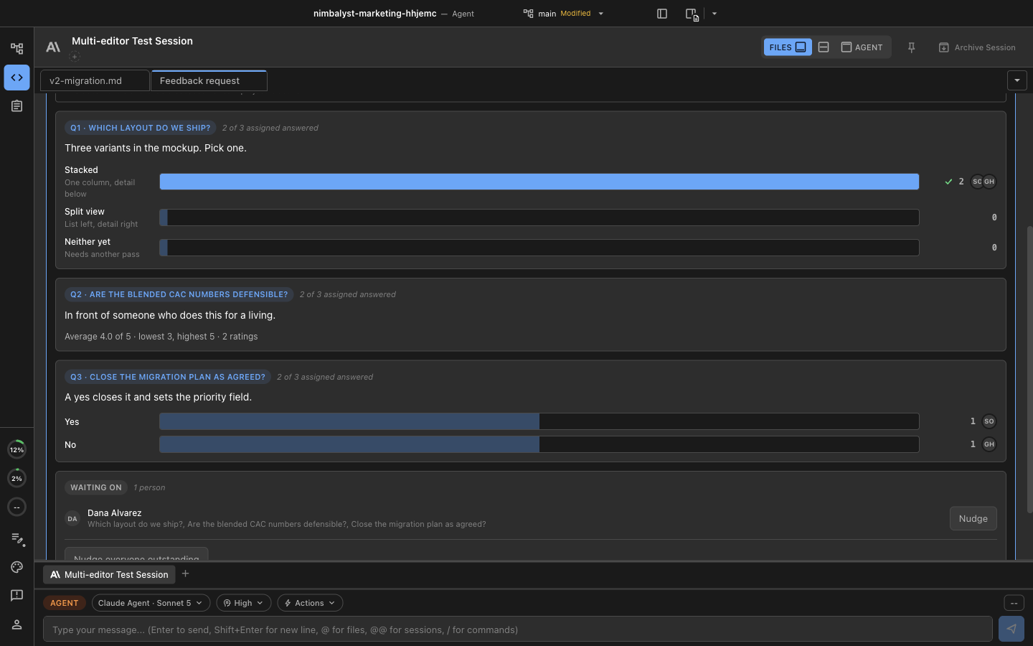Select the code editor sidebar icon
The height and width of the screenshot is (646, 1033).
click(x=16, y=78)
